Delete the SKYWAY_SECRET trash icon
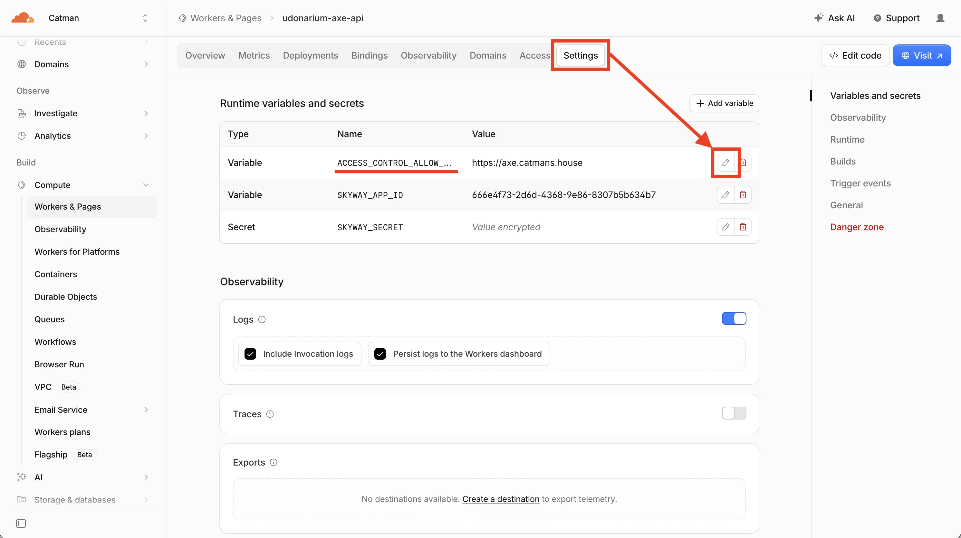This screenshot has width=961, height=538. tap(743, 227)
